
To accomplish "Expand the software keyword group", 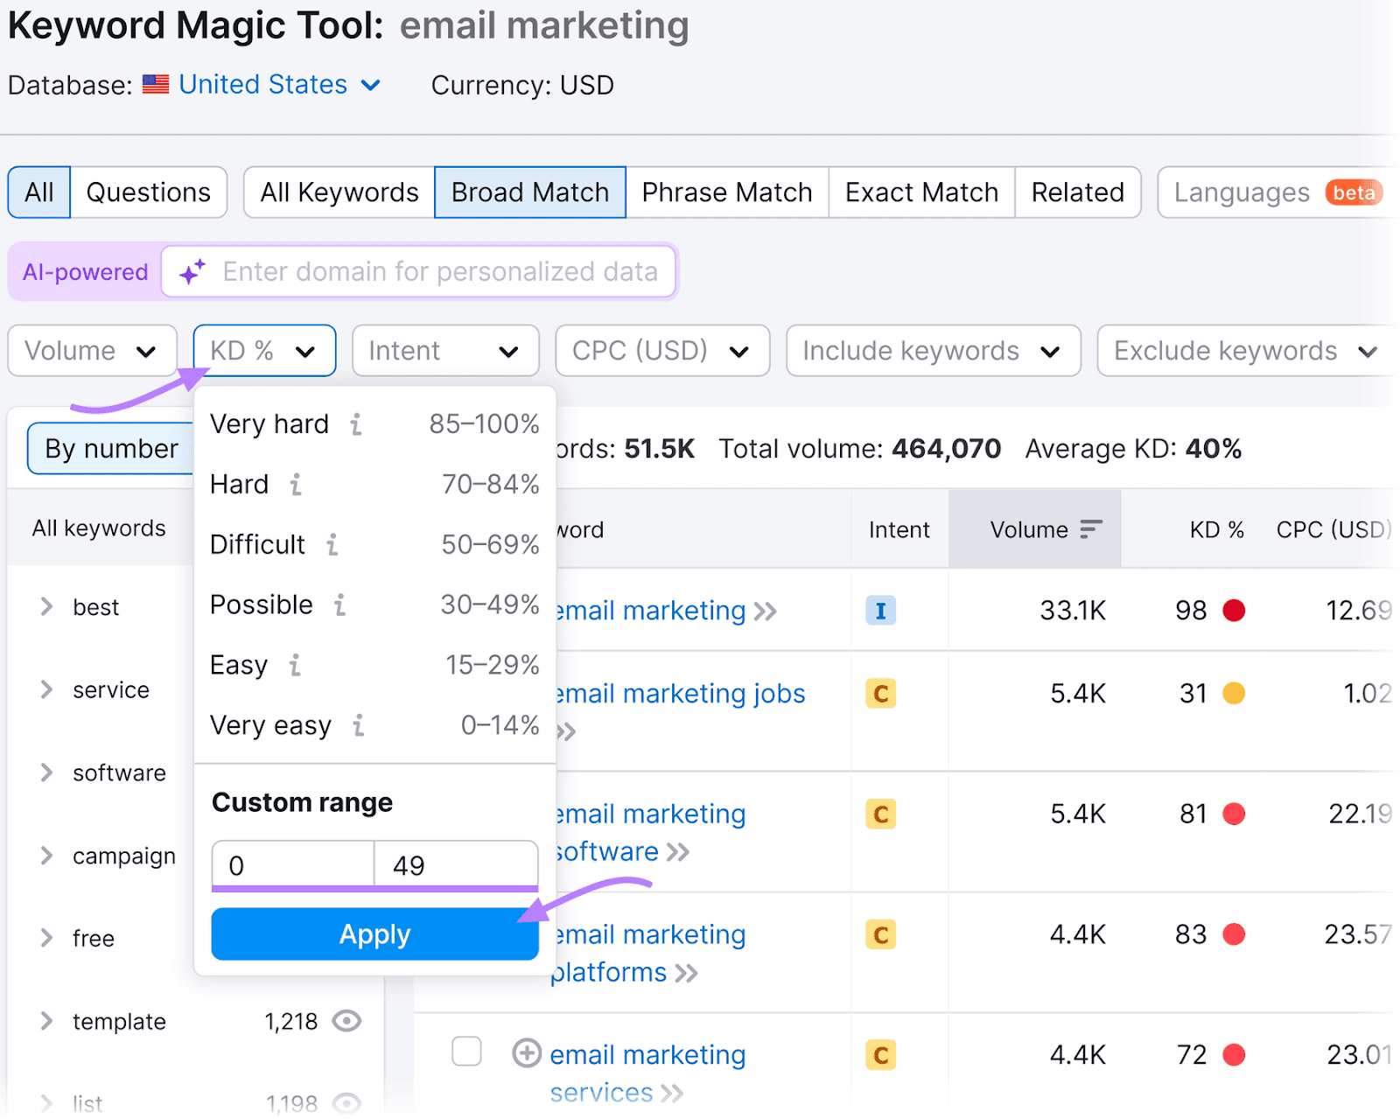I will pos(46,773).
